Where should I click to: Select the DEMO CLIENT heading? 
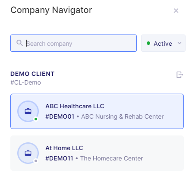(32, 74)
